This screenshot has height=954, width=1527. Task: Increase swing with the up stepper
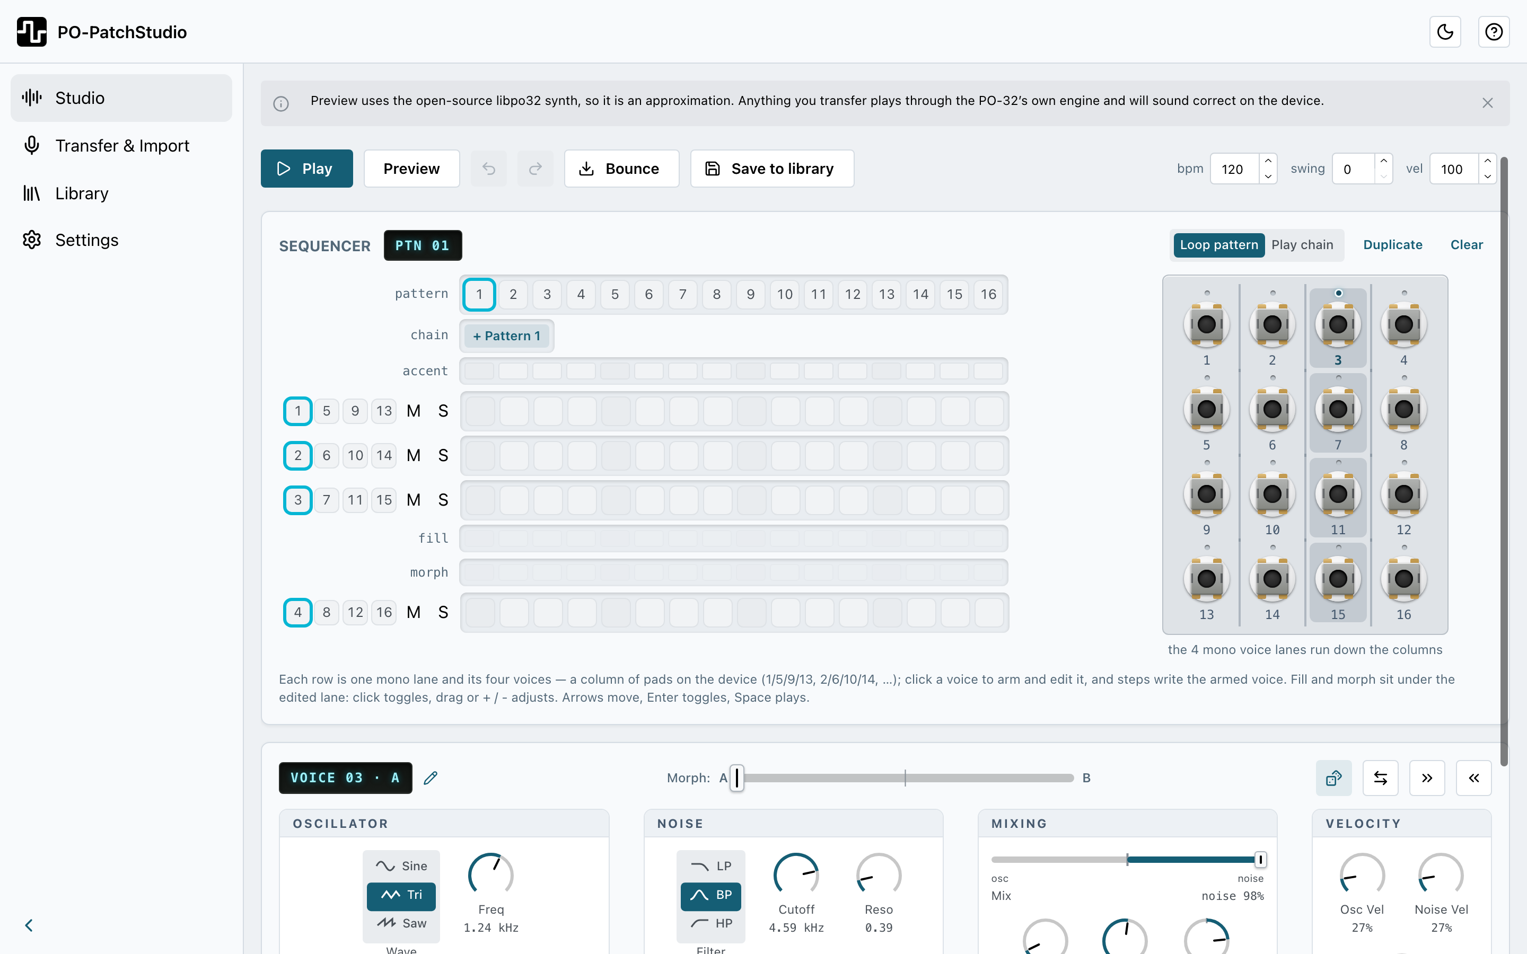coord(1383,161)
